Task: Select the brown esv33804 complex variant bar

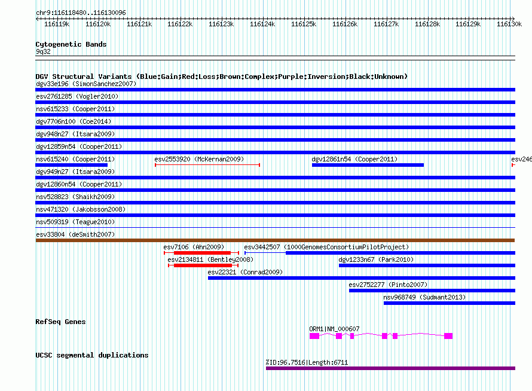Action: (275, 240)
